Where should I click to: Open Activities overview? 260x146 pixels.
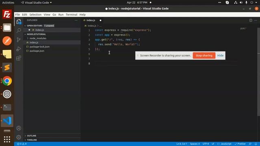tap(8, 2)
